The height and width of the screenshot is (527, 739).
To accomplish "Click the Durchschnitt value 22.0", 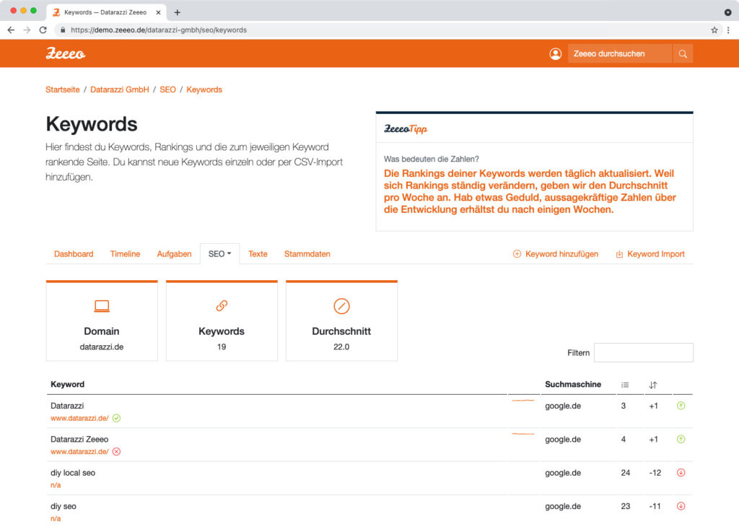I will coord(341,347).
